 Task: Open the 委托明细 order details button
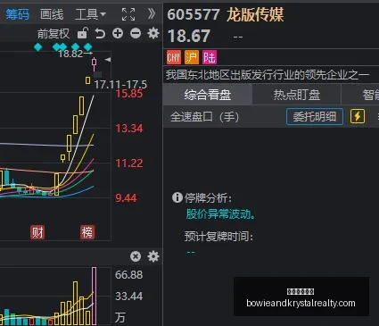(x=315, y=116)
